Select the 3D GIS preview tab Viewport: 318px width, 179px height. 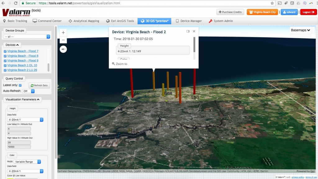coord(154,21)
